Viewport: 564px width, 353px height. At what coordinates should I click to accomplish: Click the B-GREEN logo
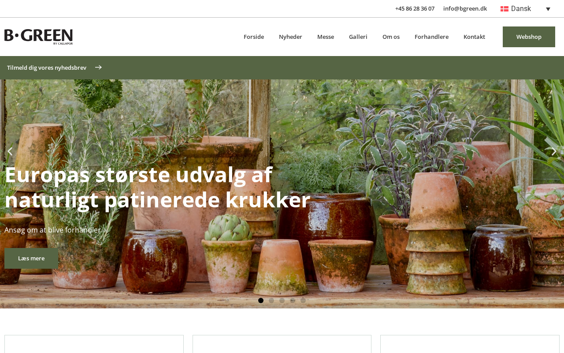(x=38, y=37)
